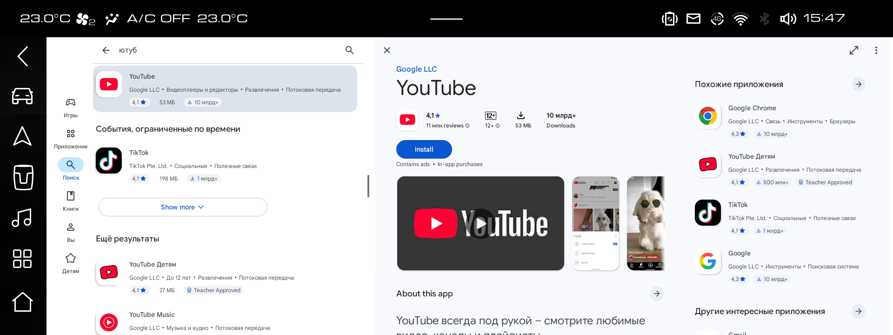This screenshot has height=335, width=893.
Task: Expand the About this app arrow
Action: click(656, 294)
